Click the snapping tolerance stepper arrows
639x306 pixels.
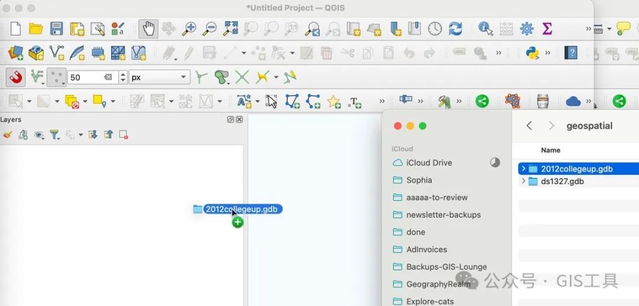123,77
